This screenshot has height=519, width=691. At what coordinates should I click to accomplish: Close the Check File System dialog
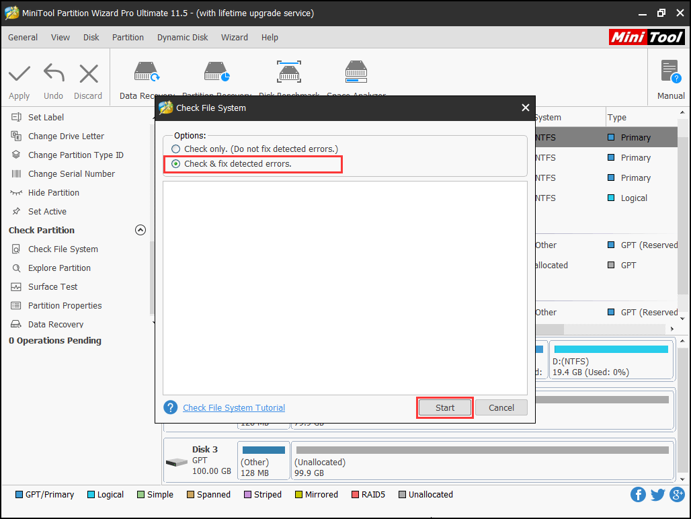(x=525, y=108)
